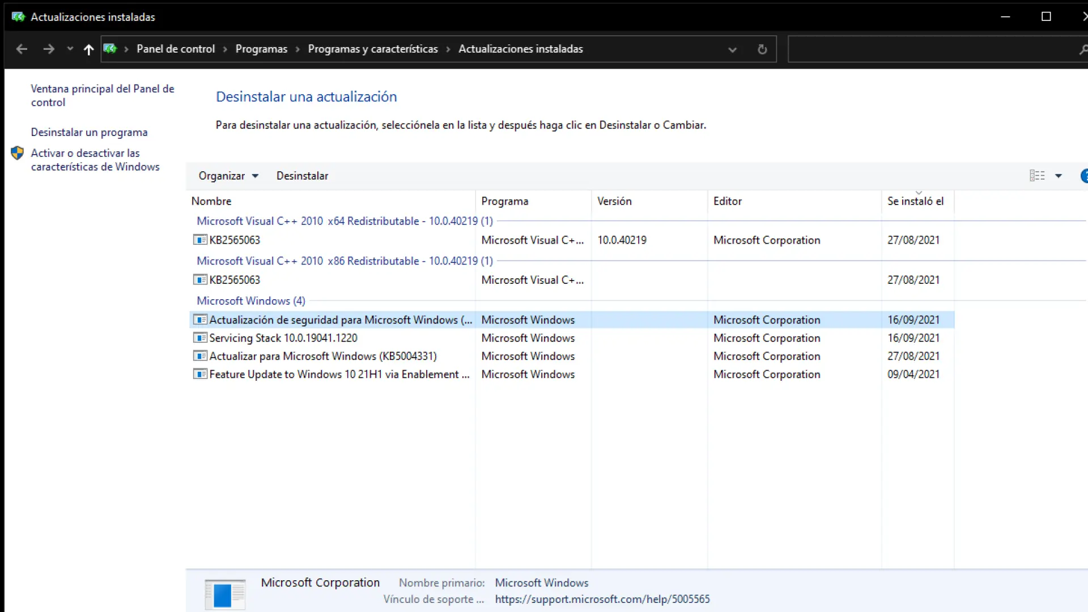Click the refresh icon in address bar
This screenshot has width=1088, height=612.
point(762,49)
